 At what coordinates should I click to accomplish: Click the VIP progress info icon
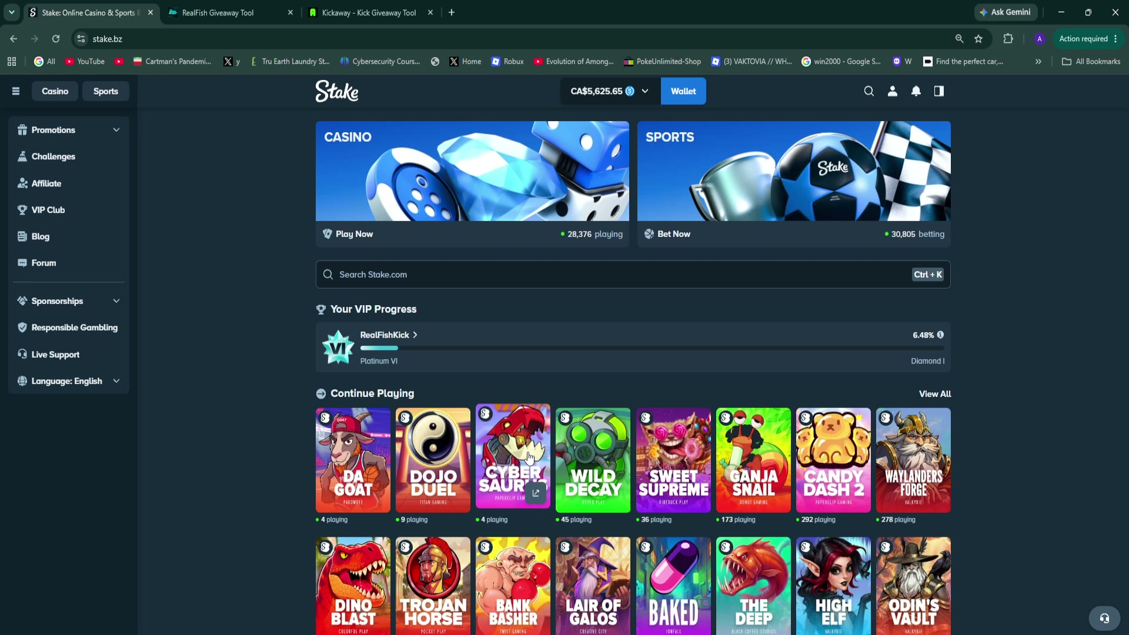pyautogui.click(x=941, y=335)
